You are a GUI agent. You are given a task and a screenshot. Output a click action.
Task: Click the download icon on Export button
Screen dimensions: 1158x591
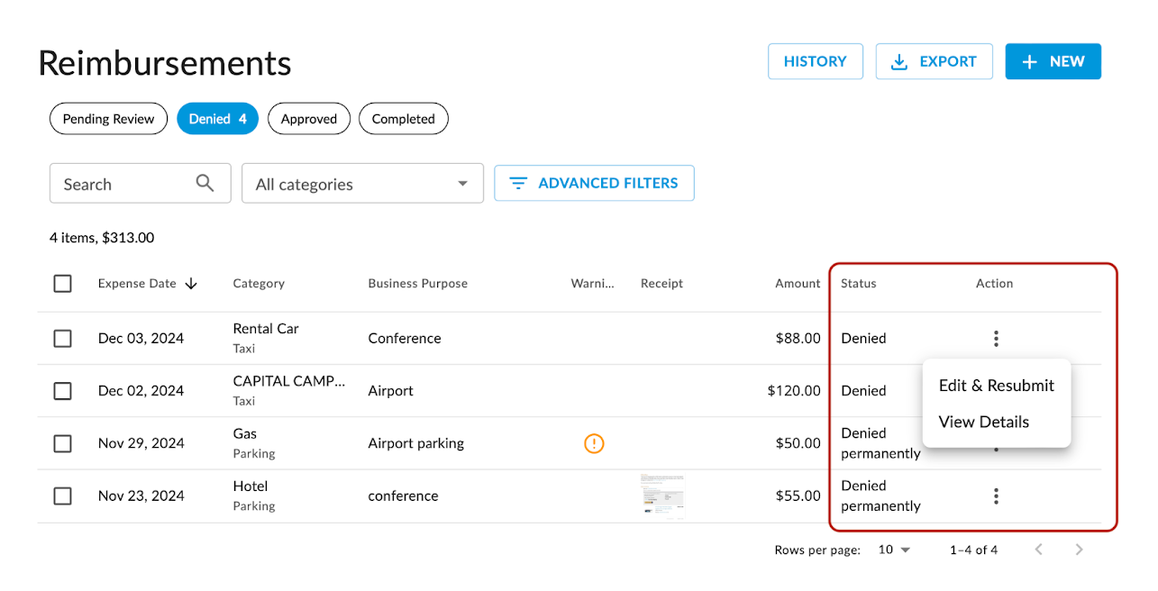[898, 61]
